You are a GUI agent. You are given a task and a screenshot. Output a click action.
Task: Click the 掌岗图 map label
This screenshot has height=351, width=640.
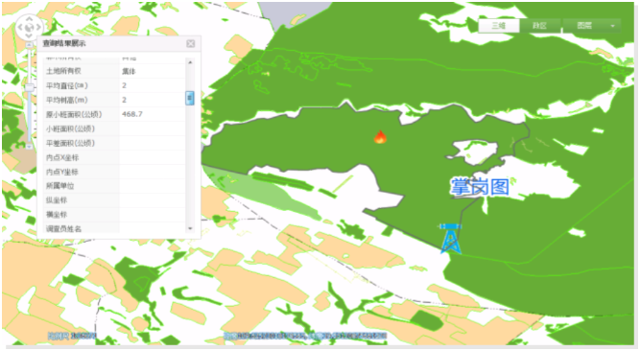pos(480,187)
